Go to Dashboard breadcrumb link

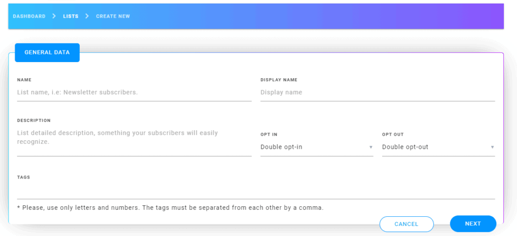tap(29, 16)
